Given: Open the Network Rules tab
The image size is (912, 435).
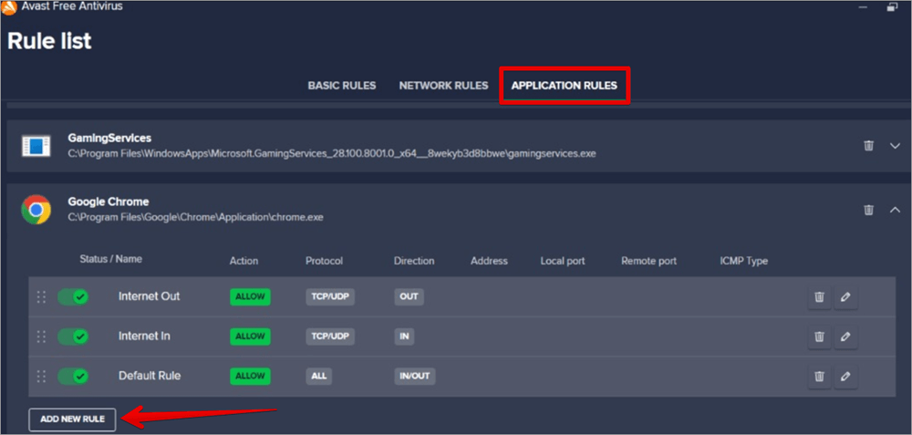Looking at the screenshot, I should coord(443,86).
